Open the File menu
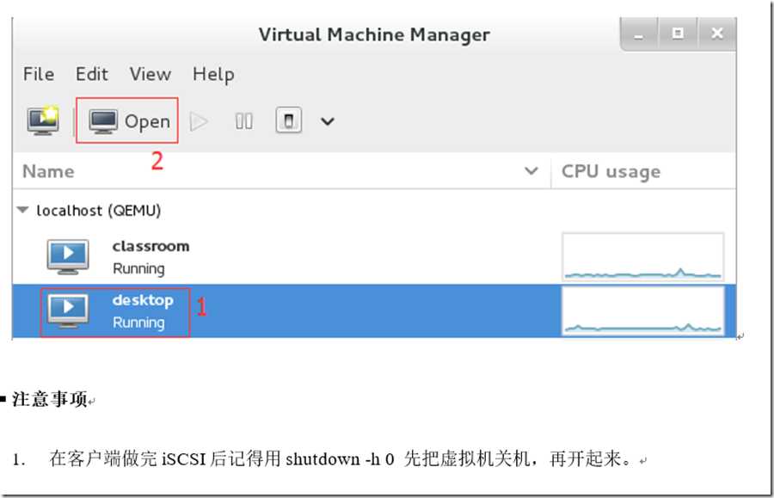The height and width of the screenshot is (498, 774). (x=39, y=74)
